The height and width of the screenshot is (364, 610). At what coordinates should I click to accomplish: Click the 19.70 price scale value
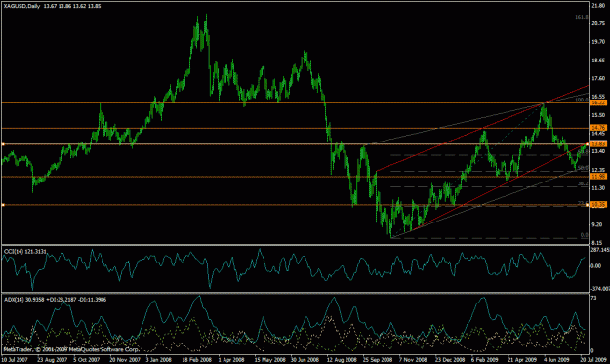pyautogui.click(x=598, y=42)
